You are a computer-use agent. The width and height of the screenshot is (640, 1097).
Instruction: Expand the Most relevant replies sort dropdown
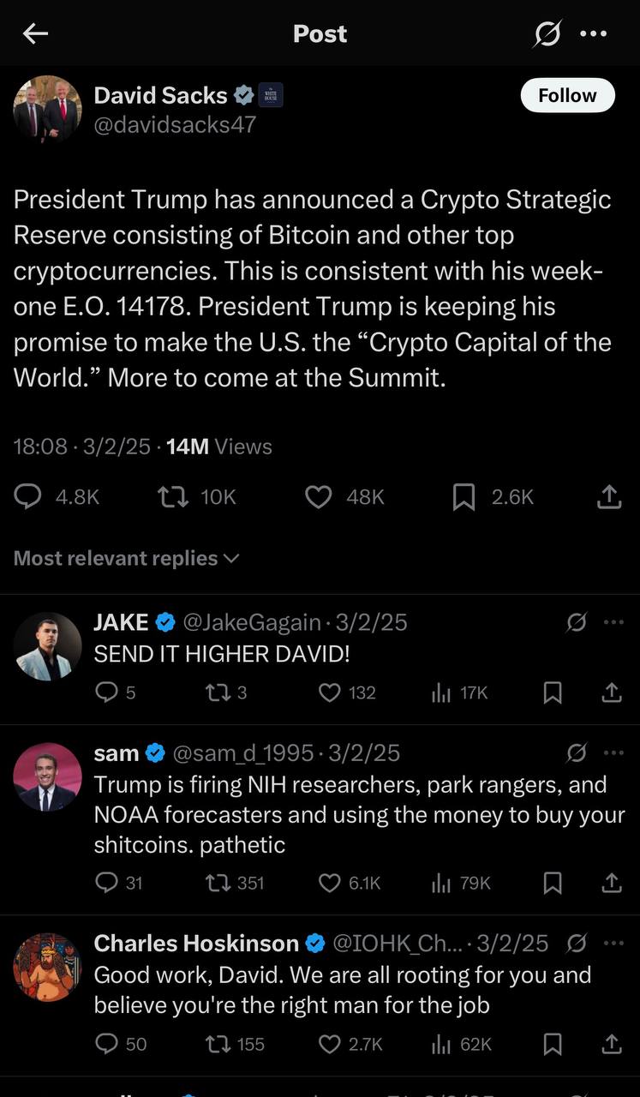point(126,558)
